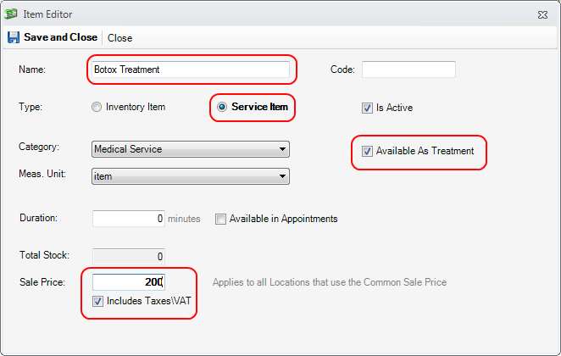
Task: Click the Sale Price field
Action: (128, 282)
